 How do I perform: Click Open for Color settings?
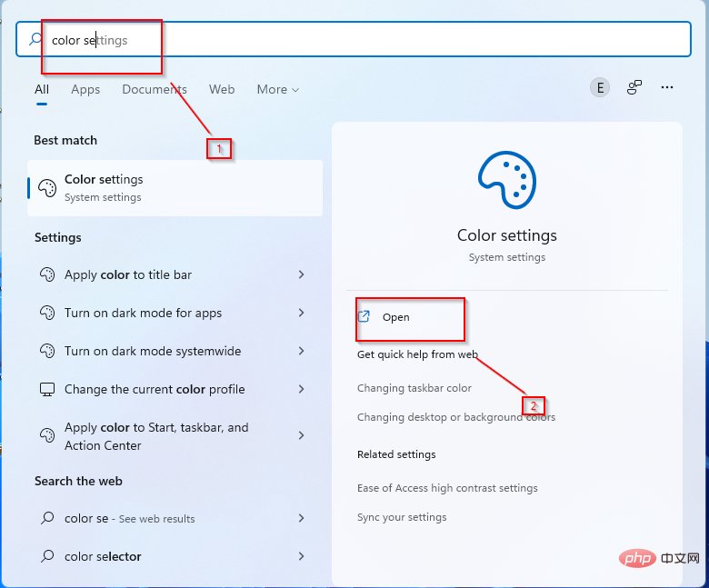tap(395, 317)
